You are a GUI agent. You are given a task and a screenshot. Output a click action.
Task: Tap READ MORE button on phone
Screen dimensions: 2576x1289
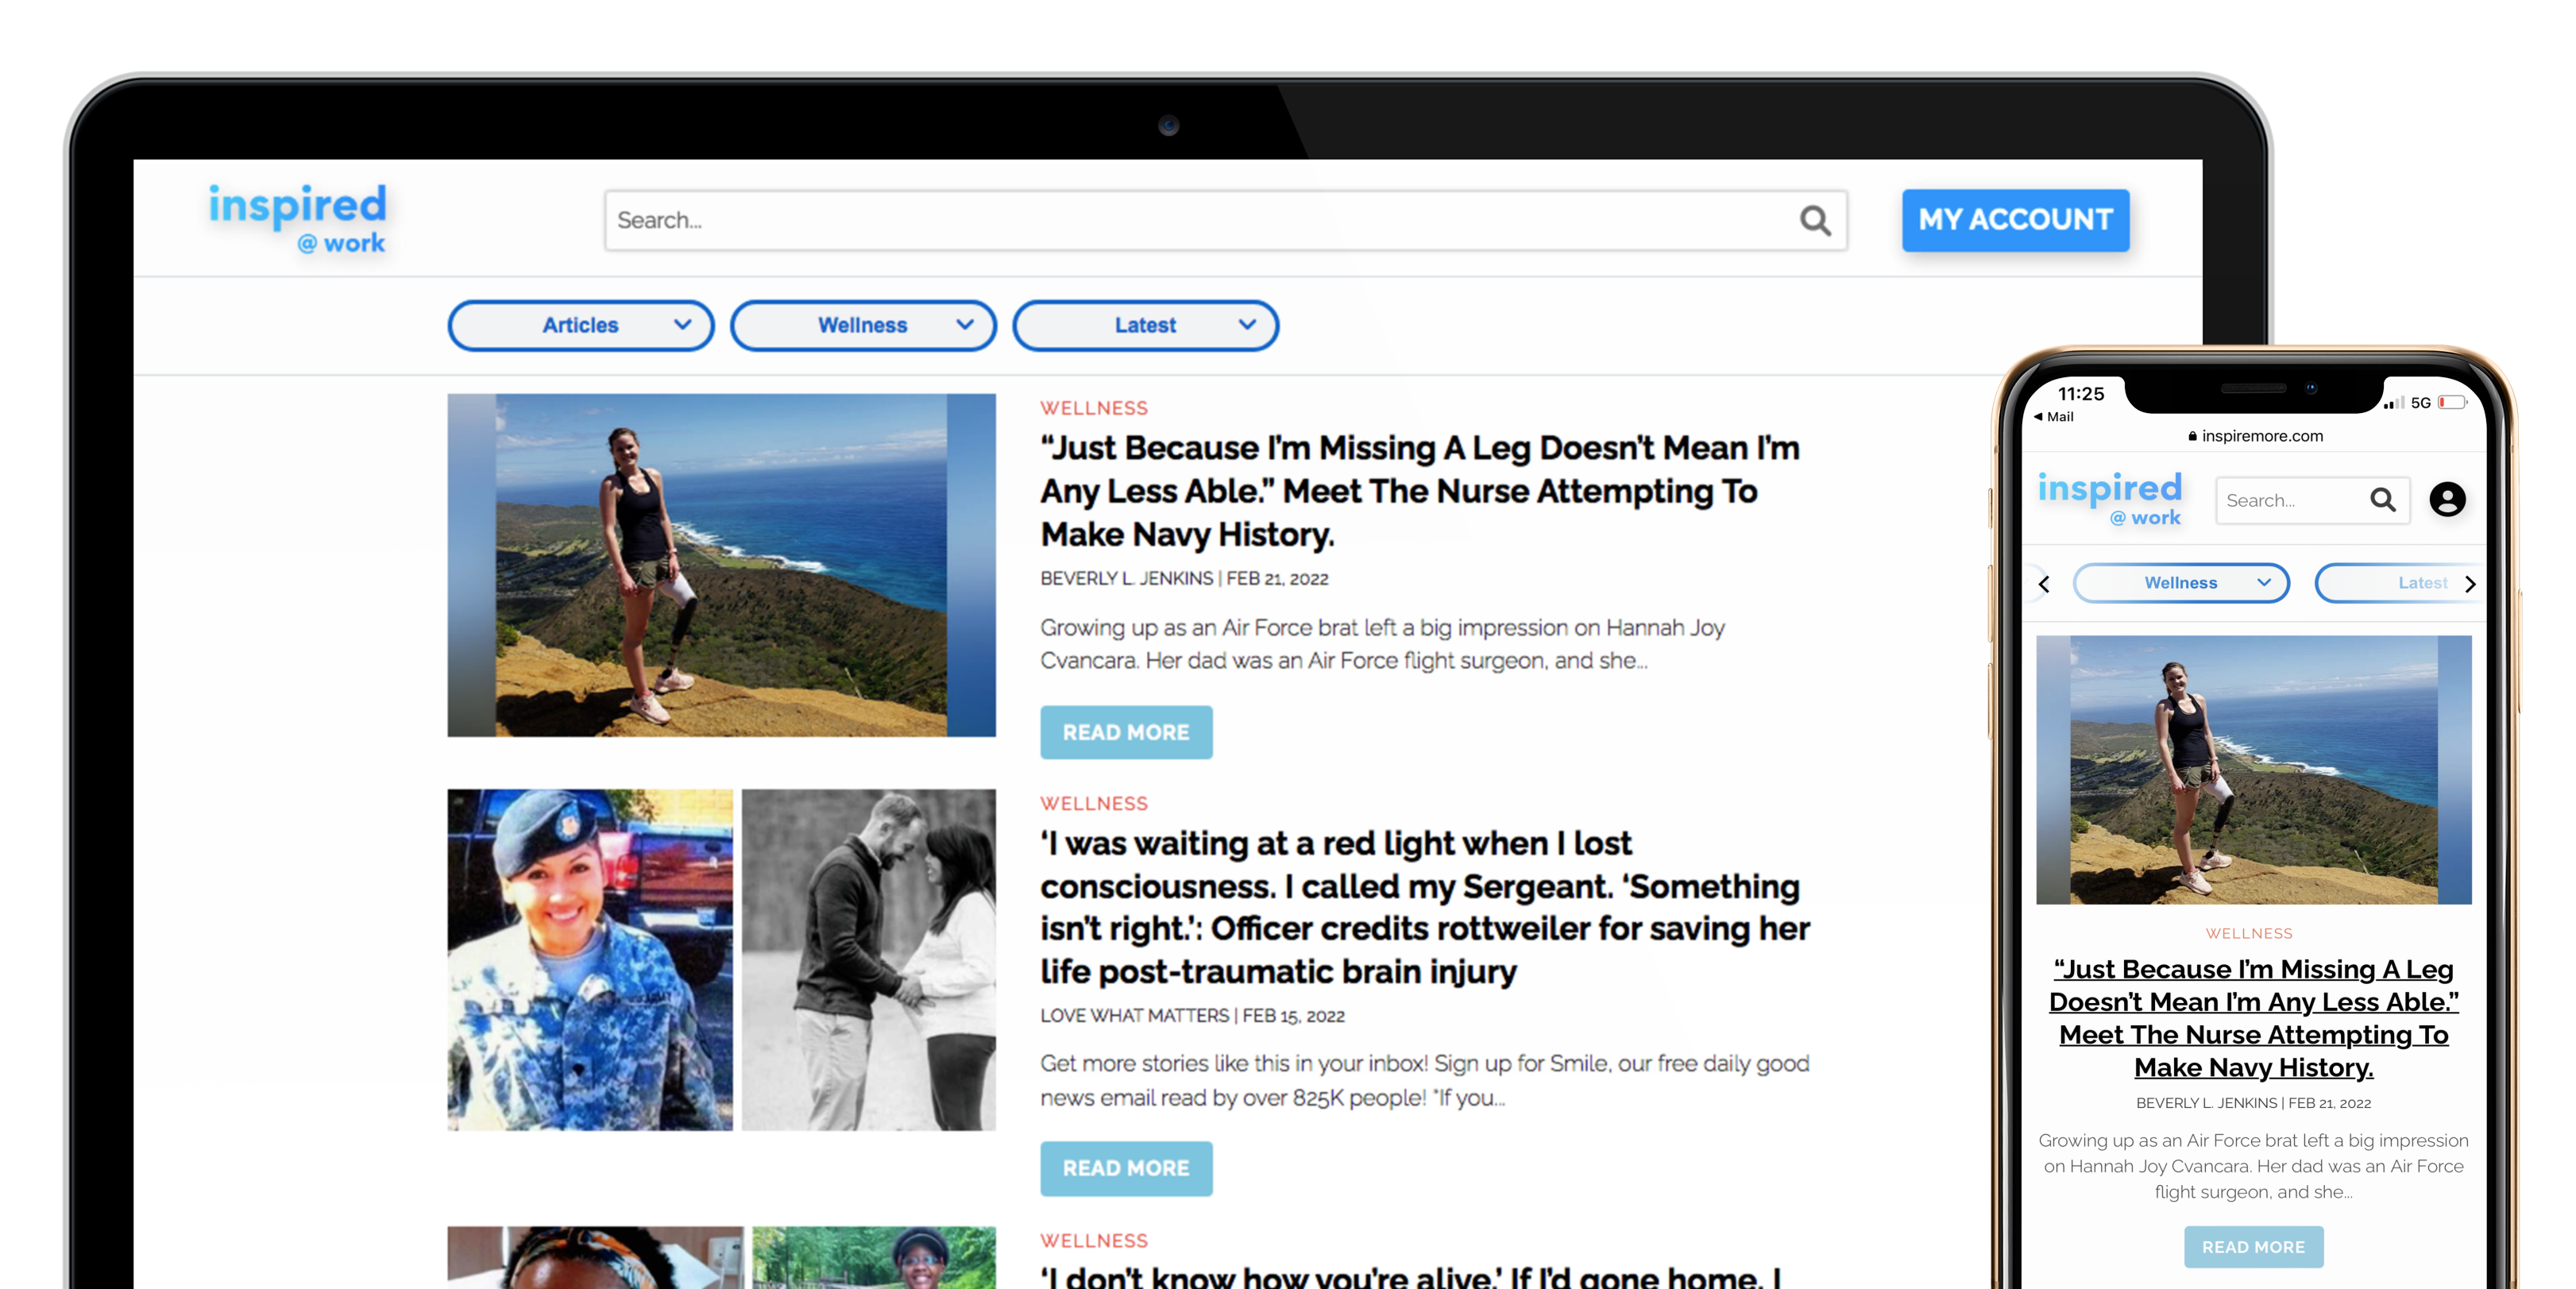click(x=2253, y=1247)
